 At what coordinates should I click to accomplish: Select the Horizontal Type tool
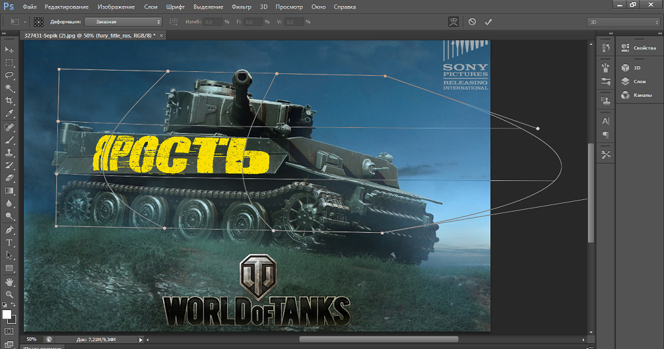[9, 243]
